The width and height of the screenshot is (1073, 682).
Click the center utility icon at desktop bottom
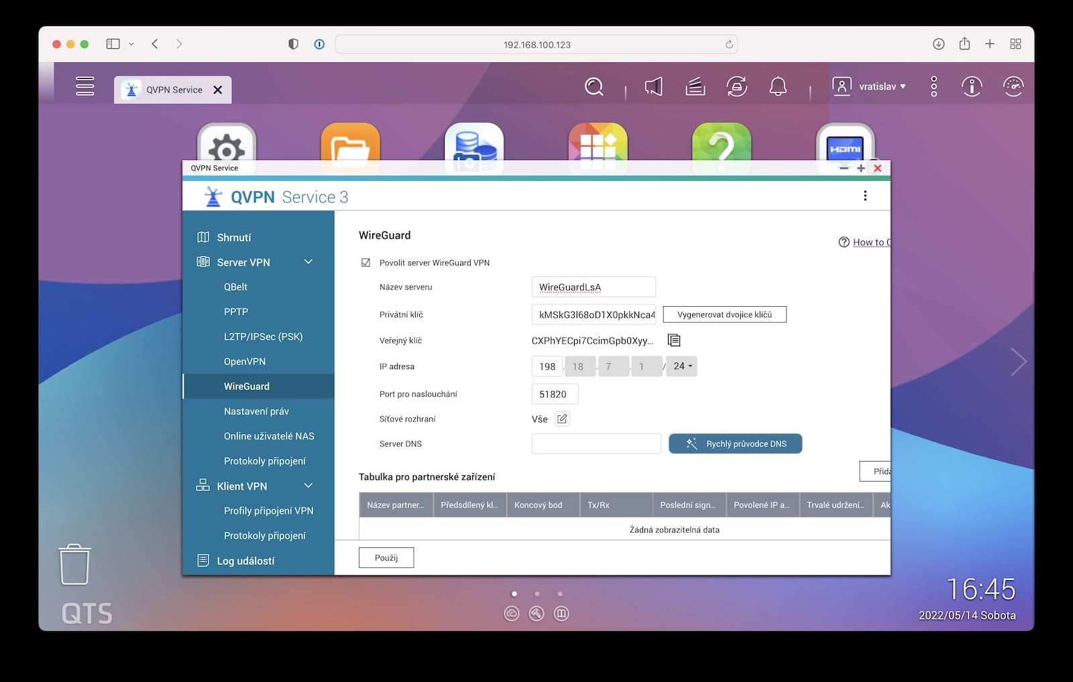pos(536,614)
